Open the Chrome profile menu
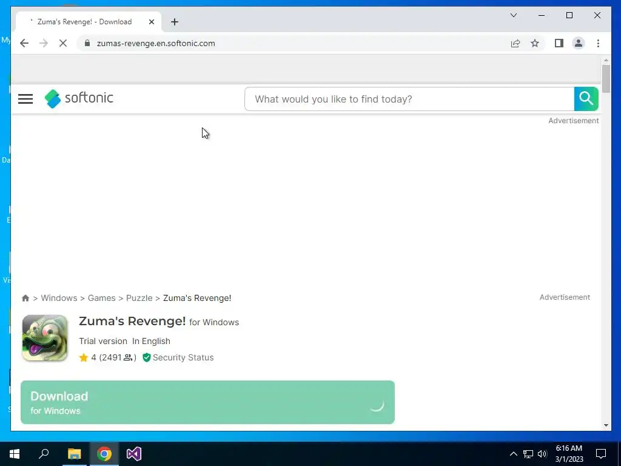This screenshot has height=466, width=621. pos(578,43)
